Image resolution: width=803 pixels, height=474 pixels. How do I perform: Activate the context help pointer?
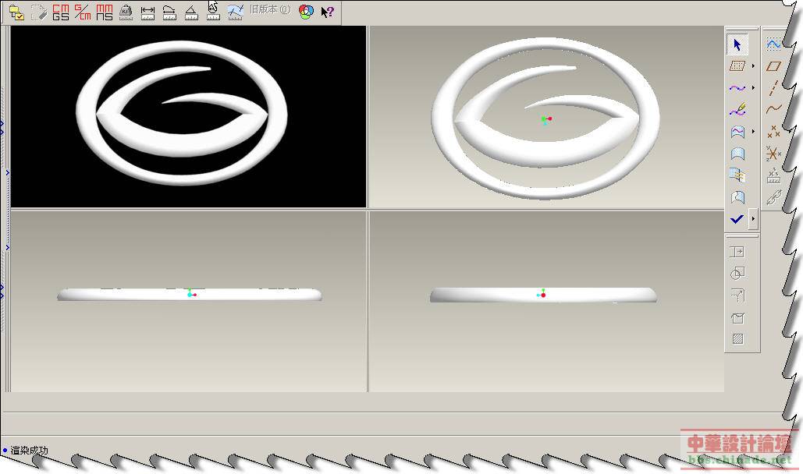click(327, 12)
